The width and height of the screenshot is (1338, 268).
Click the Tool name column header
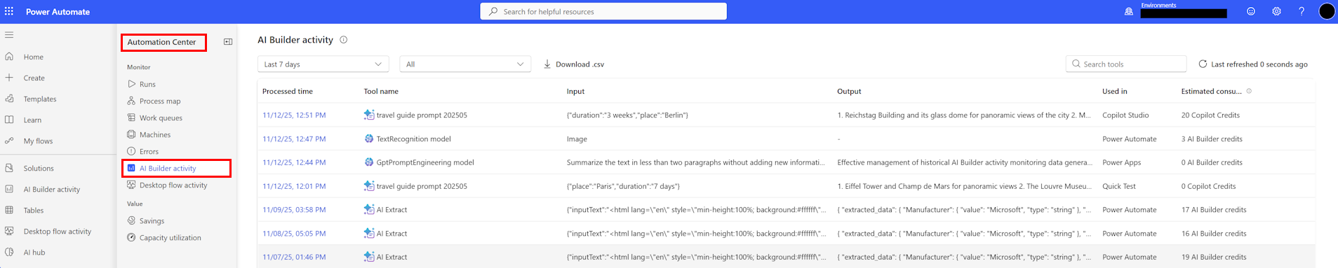[381, 91]
